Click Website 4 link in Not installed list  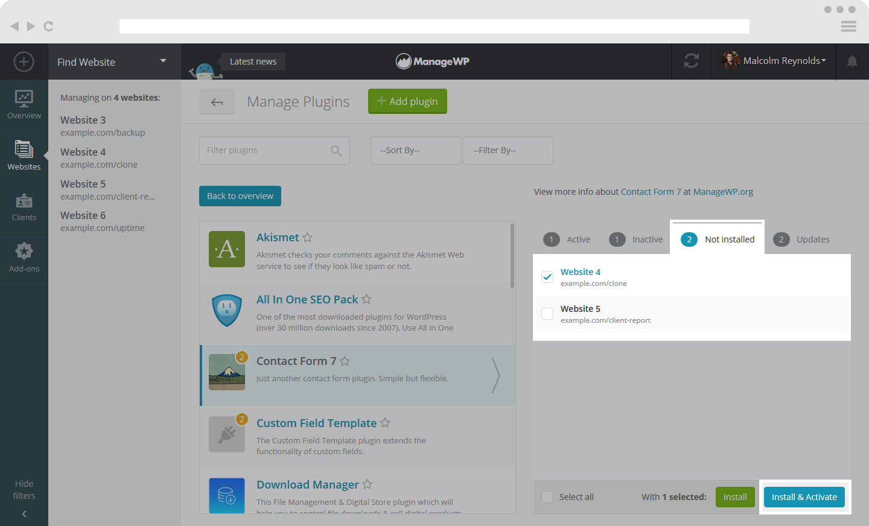click(581, 272)
